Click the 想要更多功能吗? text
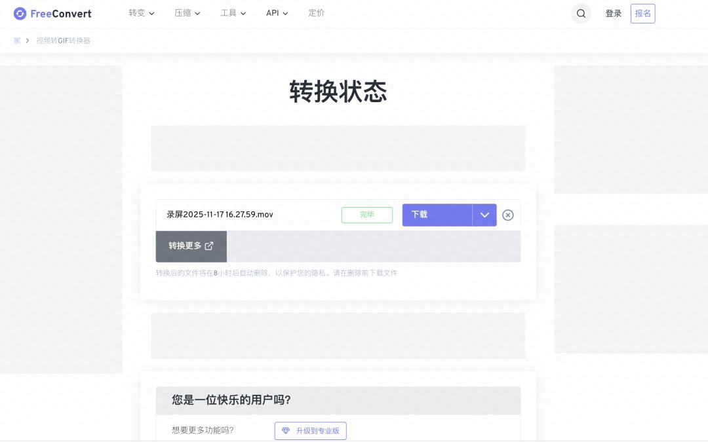 coord(203,430)
